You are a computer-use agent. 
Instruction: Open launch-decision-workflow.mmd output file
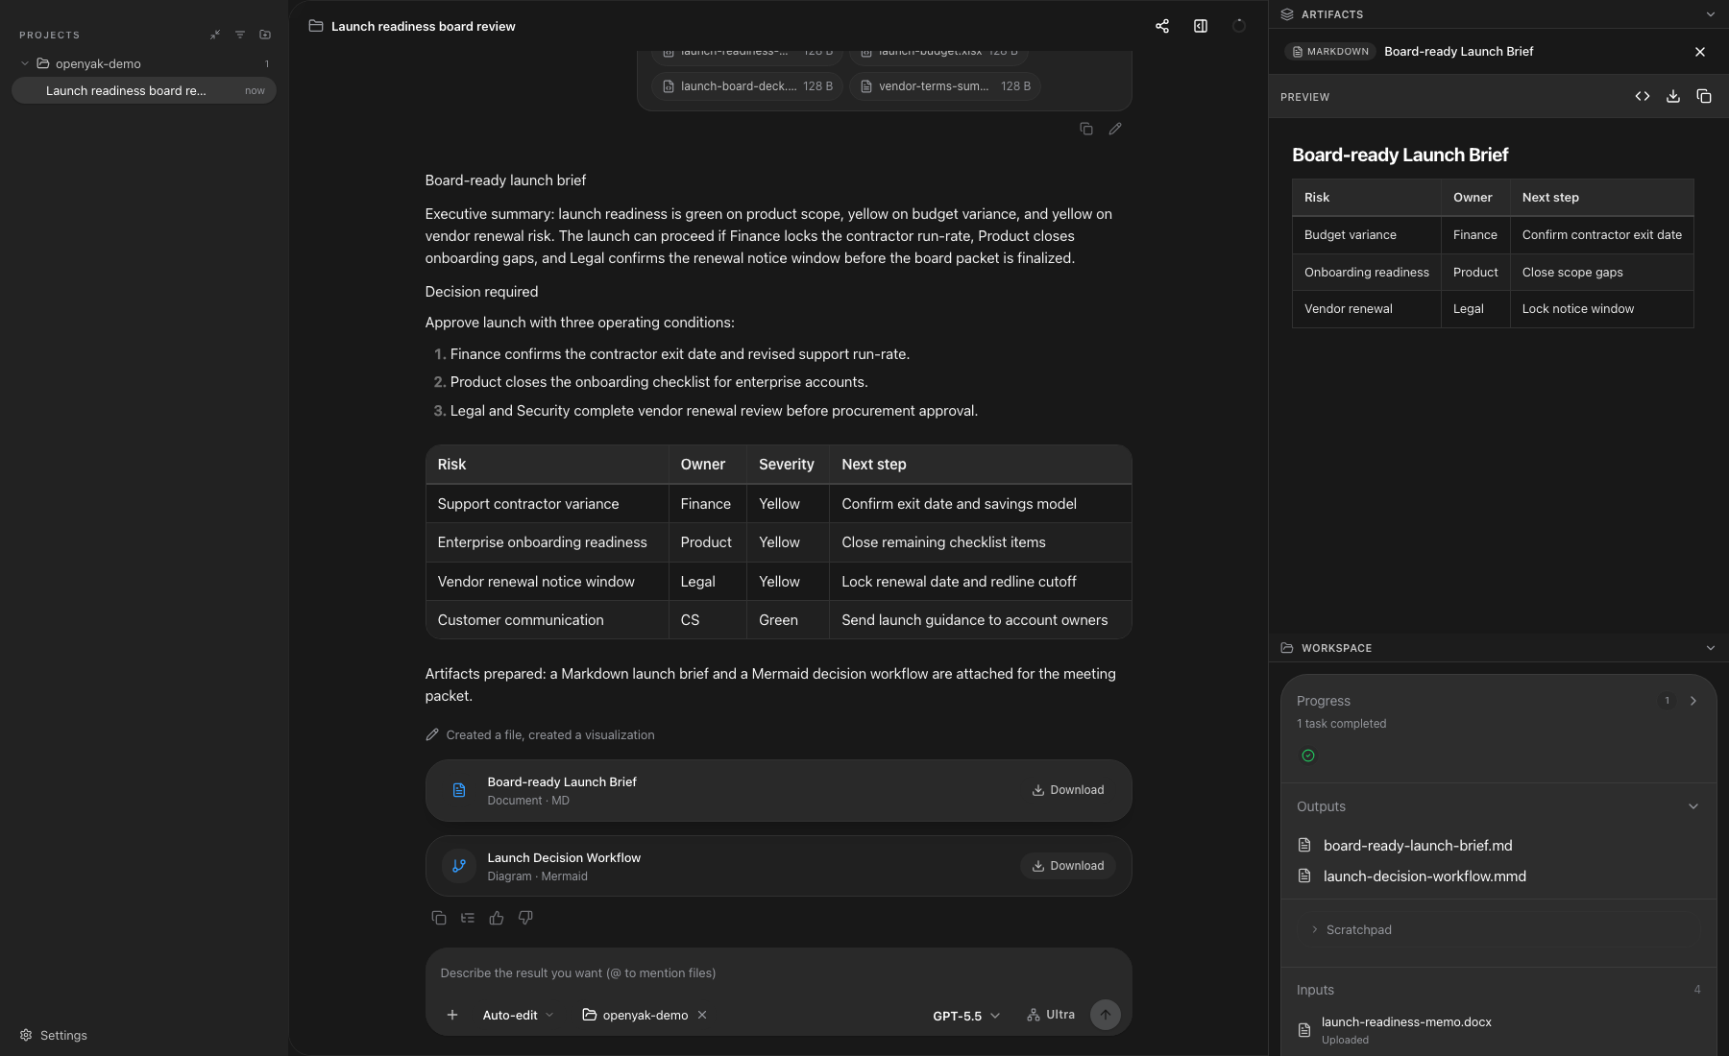1425,876
